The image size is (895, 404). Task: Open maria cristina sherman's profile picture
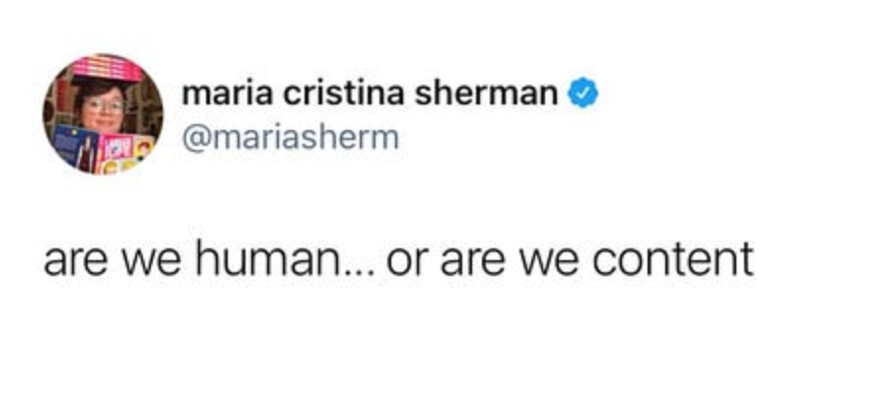click(x=103, y=114)
